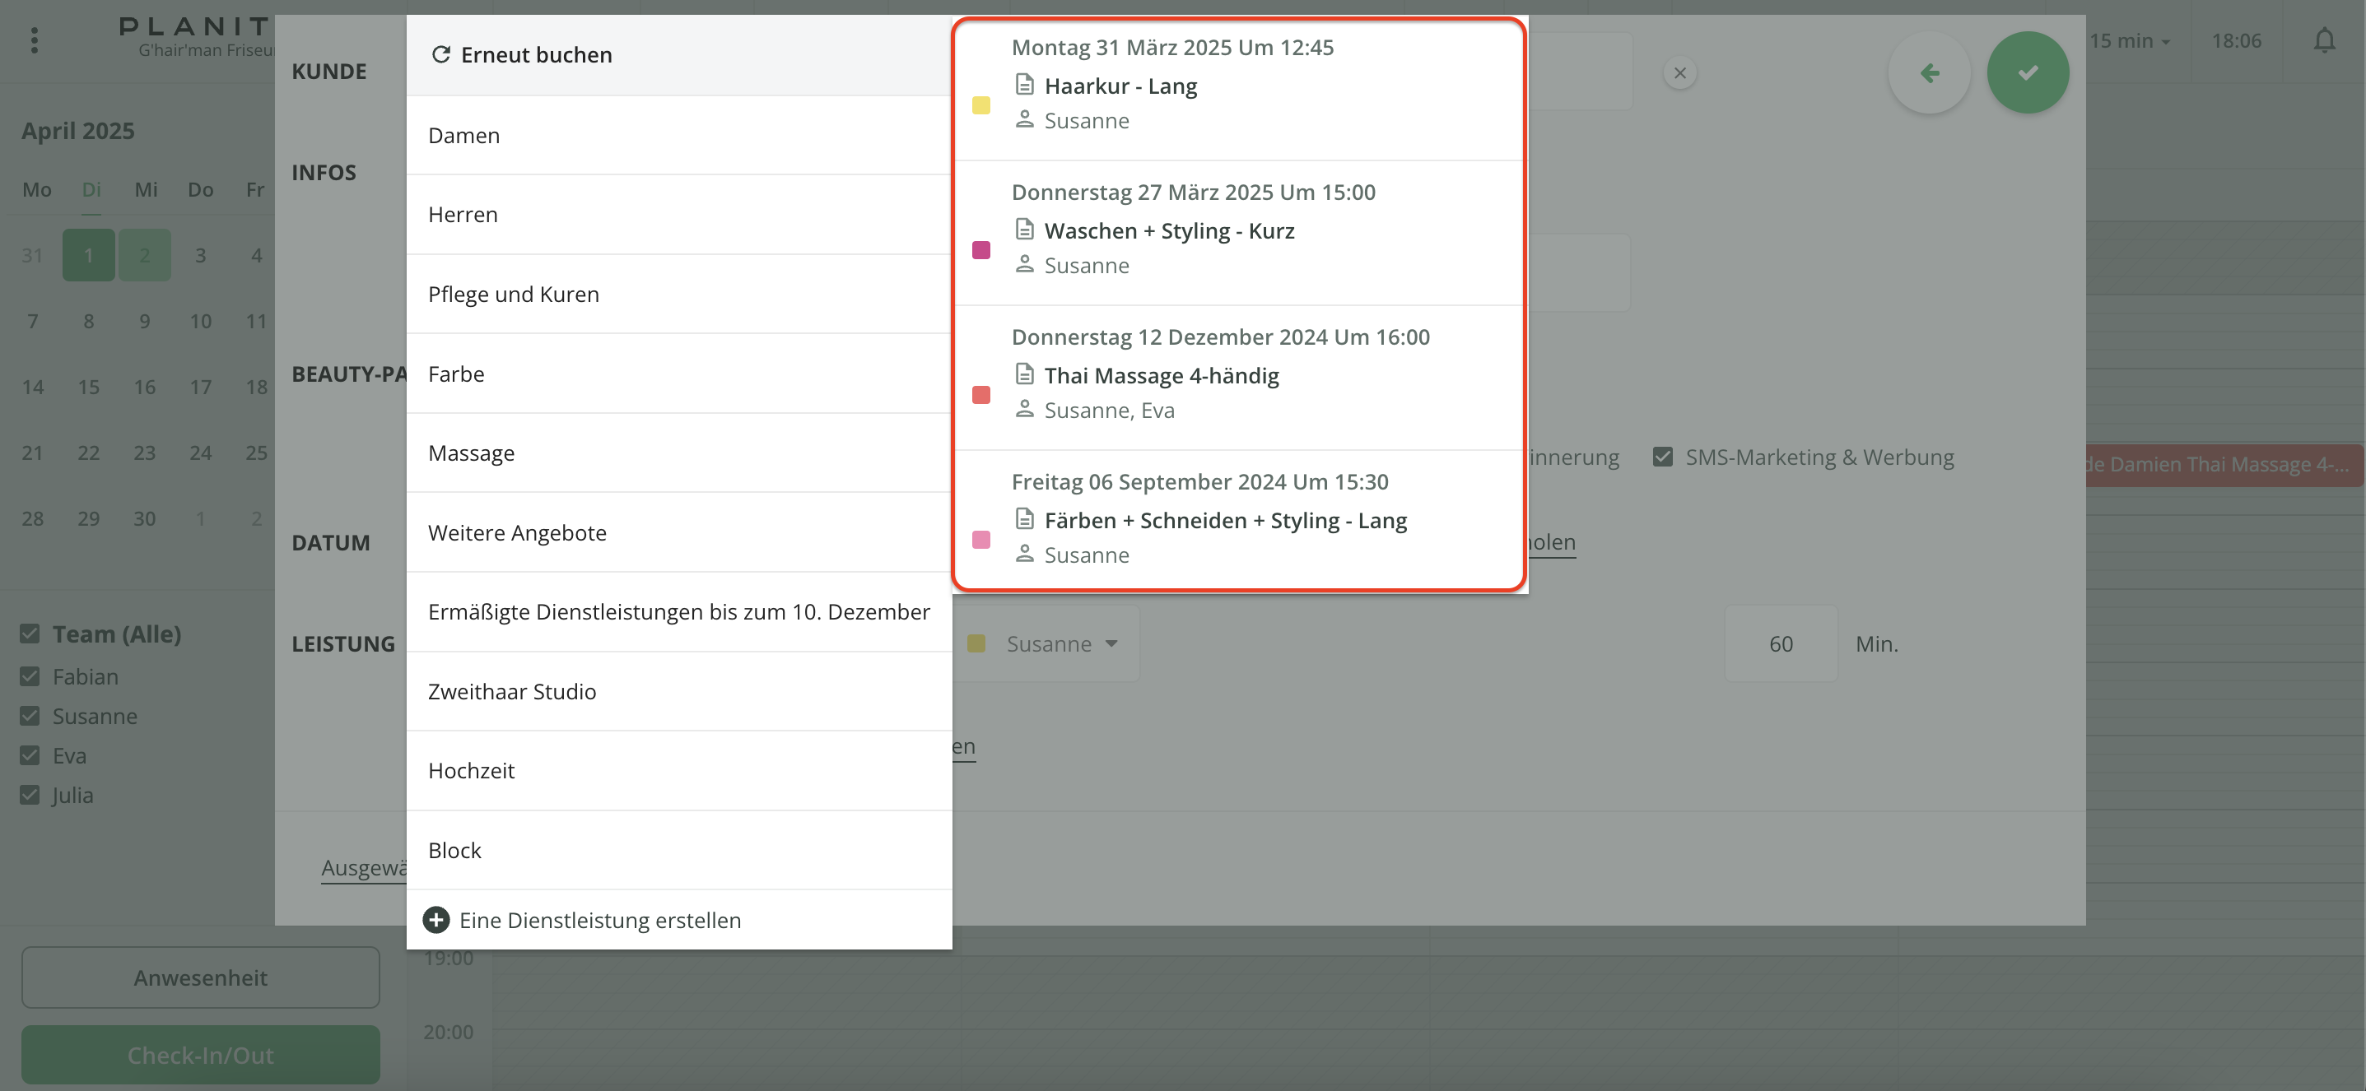
Task: Open the three-dot menu beside PLANIT logo
Action: pos(35,40)
